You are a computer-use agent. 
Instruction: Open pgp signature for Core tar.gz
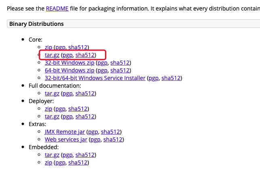pyautogui.click(x=67, y=55)
